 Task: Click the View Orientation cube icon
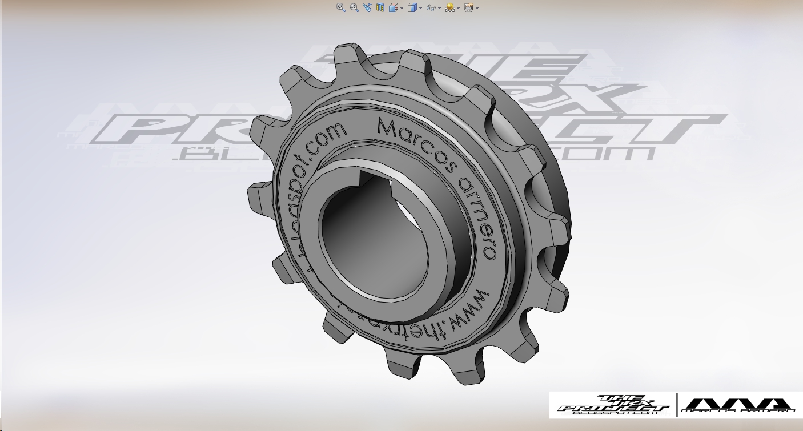click(394, 7)
